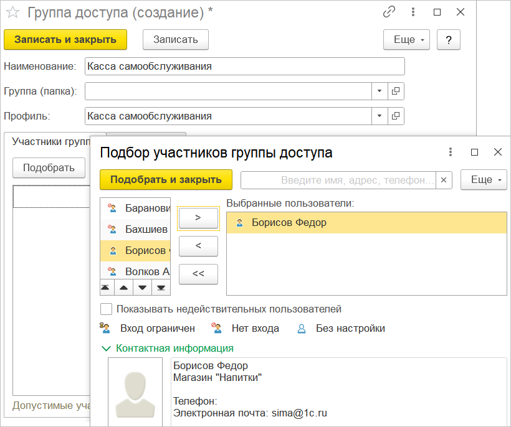
Task: Select Борисов Федор in selected users list
Action: point(289,223)
